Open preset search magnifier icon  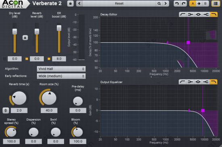pyautogui.click(x=159, y=4)
